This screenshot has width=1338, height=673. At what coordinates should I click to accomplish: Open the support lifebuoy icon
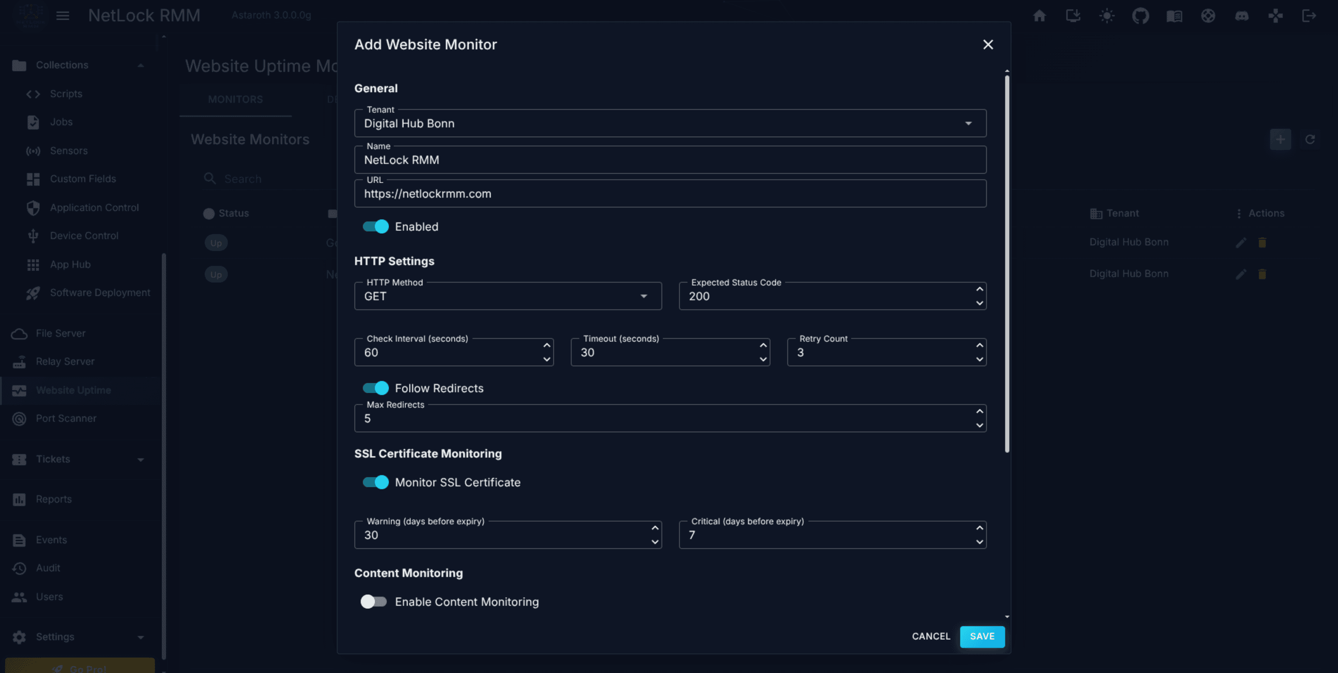pos(1208,15)
